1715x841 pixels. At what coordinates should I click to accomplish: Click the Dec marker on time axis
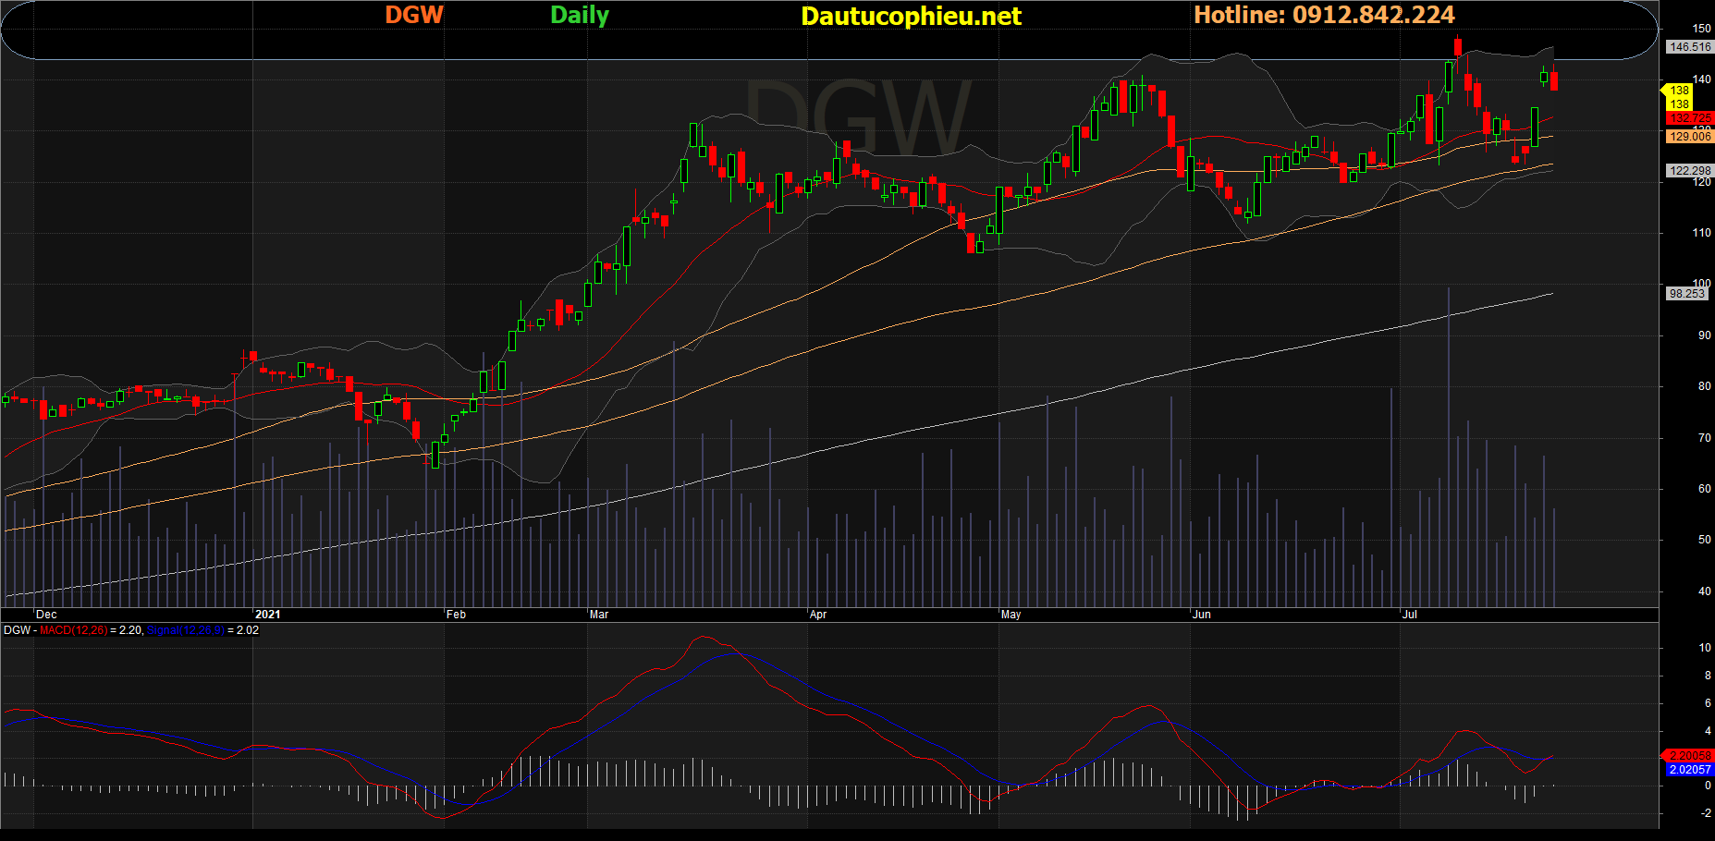click(x=46, y=615)
